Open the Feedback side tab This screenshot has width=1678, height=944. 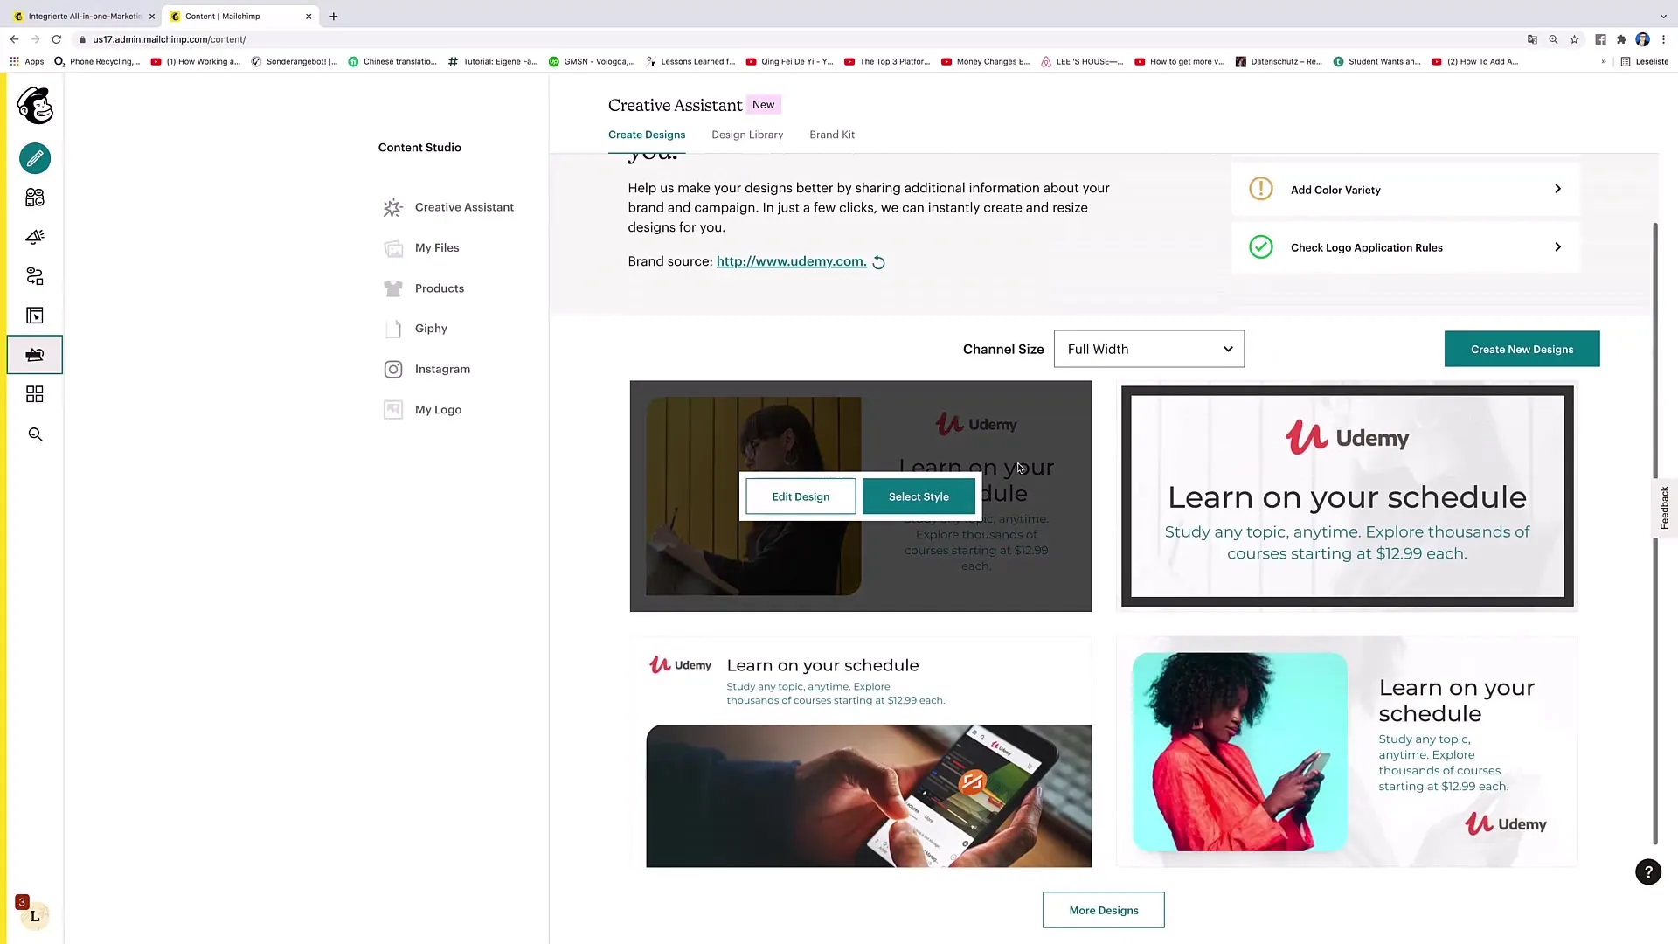pyautogui.click(x=1664, y=508)
